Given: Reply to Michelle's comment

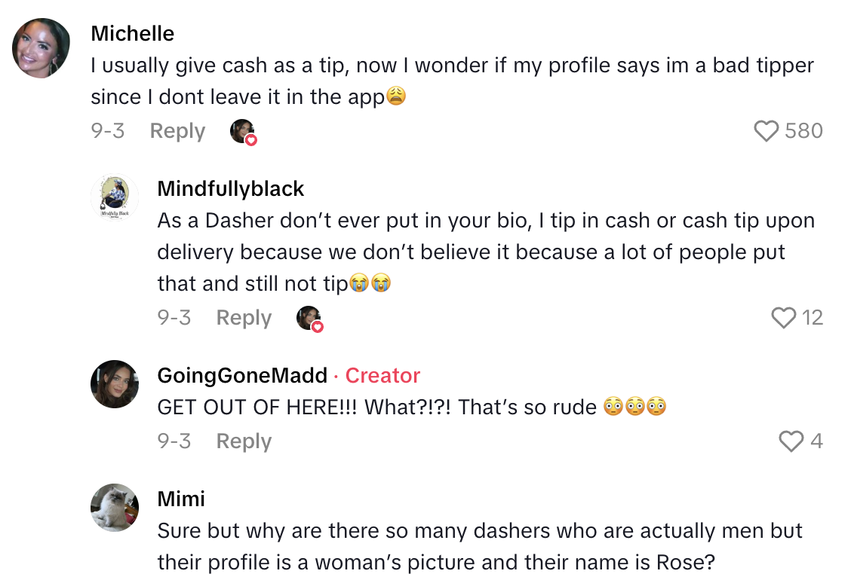Looking at the screenshot, I should pyautogui.click(x=177, y=131).
